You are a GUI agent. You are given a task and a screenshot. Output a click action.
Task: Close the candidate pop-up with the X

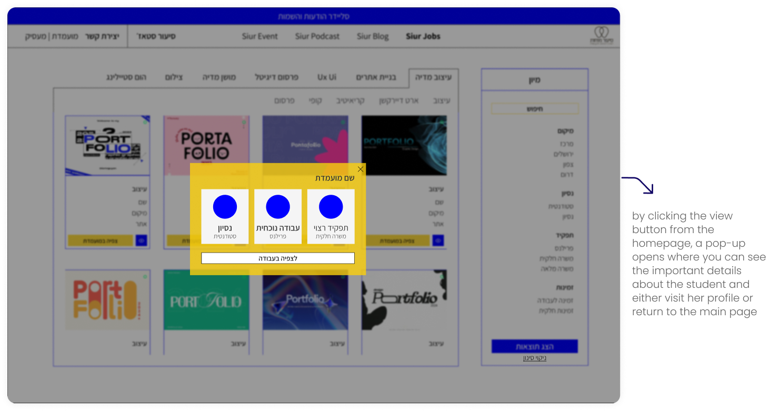coord(361,169)
